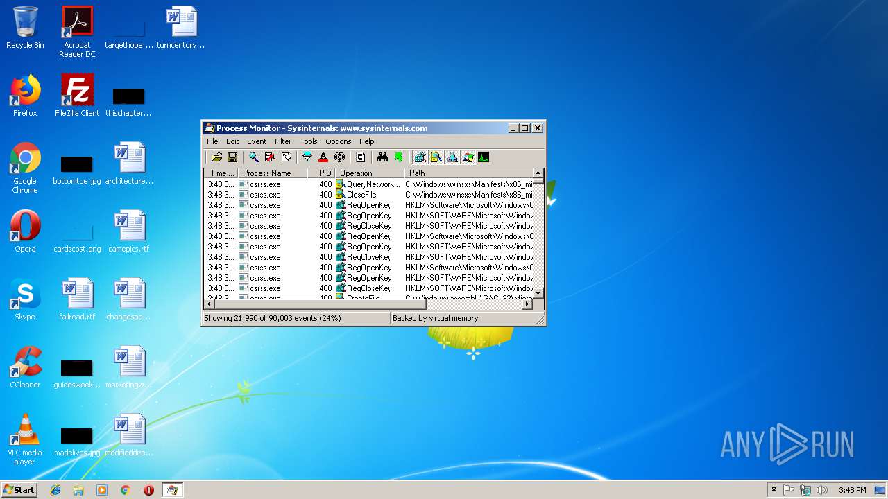Image resolution: width=888 pixels, height=499 pixels.
Task: Open Find using the binoculars icon
Action: (x=382, y=157)
